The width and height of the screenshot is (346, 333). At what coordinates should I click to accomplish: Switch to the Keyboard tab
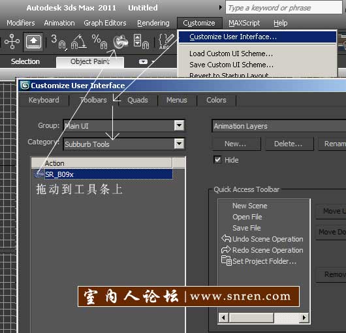coord(44,100)
